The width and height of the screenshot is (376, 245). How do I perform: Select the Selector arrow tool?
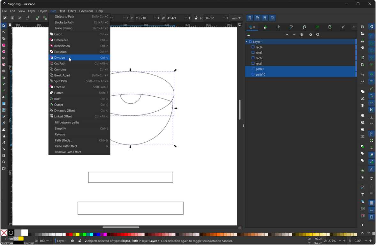[4, 26]
